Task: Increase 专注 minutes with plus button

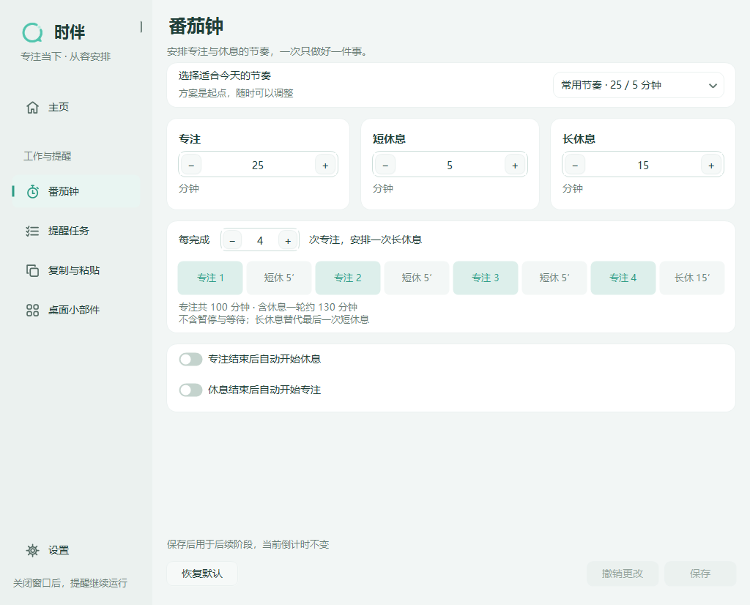Action: tap(325, 165)
